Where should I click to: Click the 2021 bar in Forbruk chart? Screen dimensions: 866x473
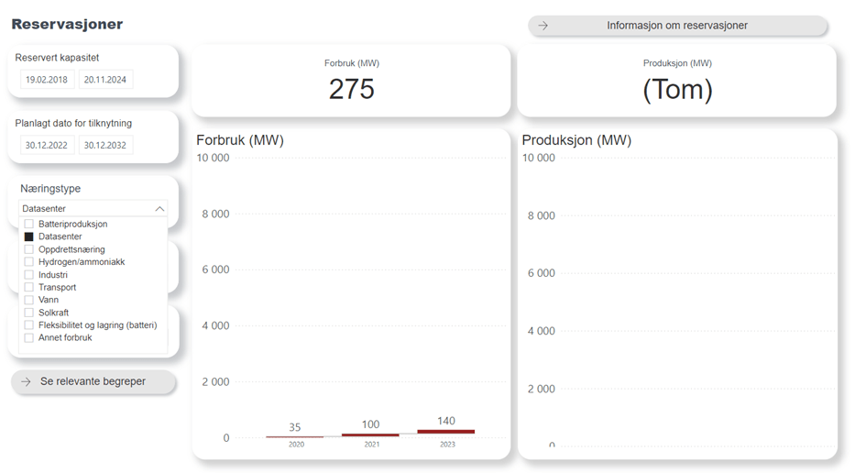point(370,434)
